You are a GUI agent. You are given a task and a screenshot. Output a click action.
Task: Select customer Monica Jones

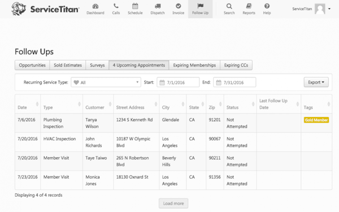(x=93, y=180)
